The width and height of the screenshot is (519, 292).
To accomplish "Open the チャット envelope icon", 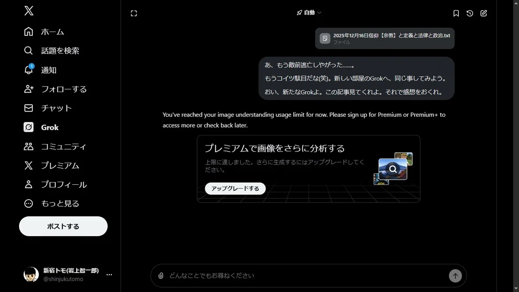I will [29, 108].
